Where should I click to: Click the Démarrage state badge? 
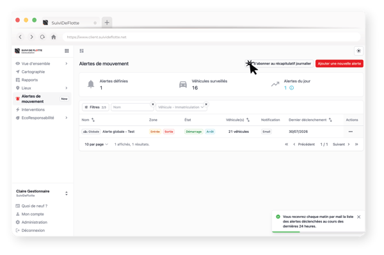(x=194, y=132)
